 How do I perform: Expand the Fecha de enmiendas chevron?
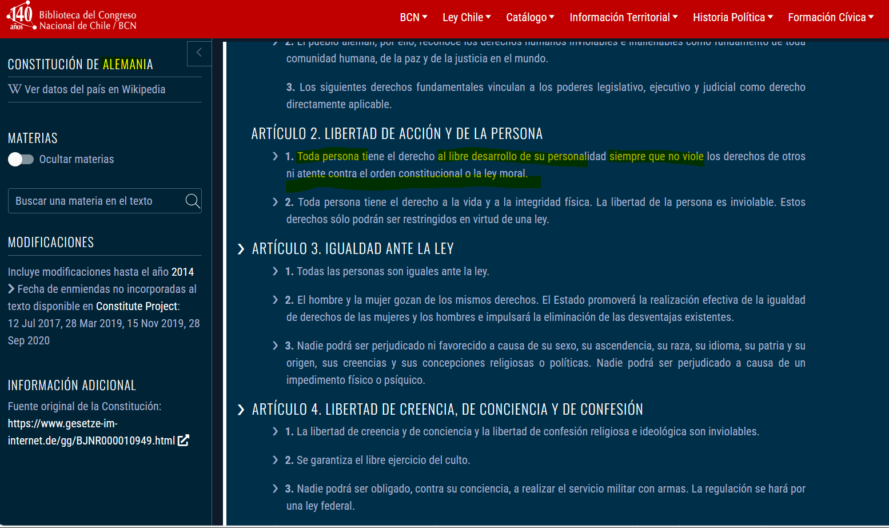click(11, 289)
